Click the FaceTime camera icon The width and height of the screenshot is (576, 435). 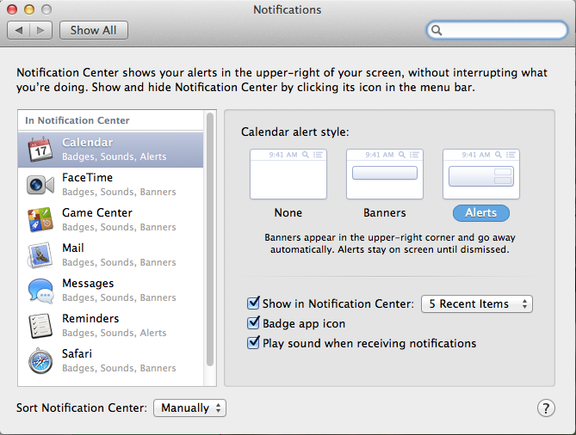click(x=40, y=185)
